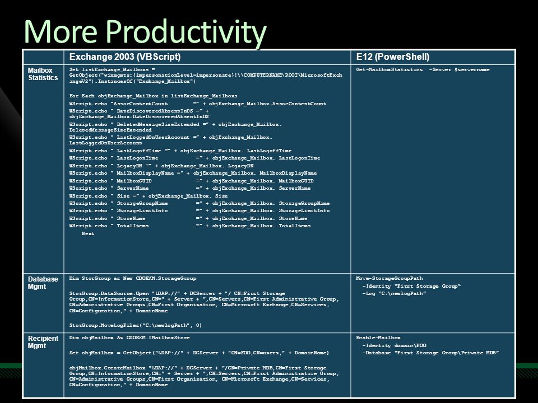Image resolution: width=538 pixels, height=403 pixels.
Task: Select the StorageGroupName echo line
Action: [x=200, y=204]
